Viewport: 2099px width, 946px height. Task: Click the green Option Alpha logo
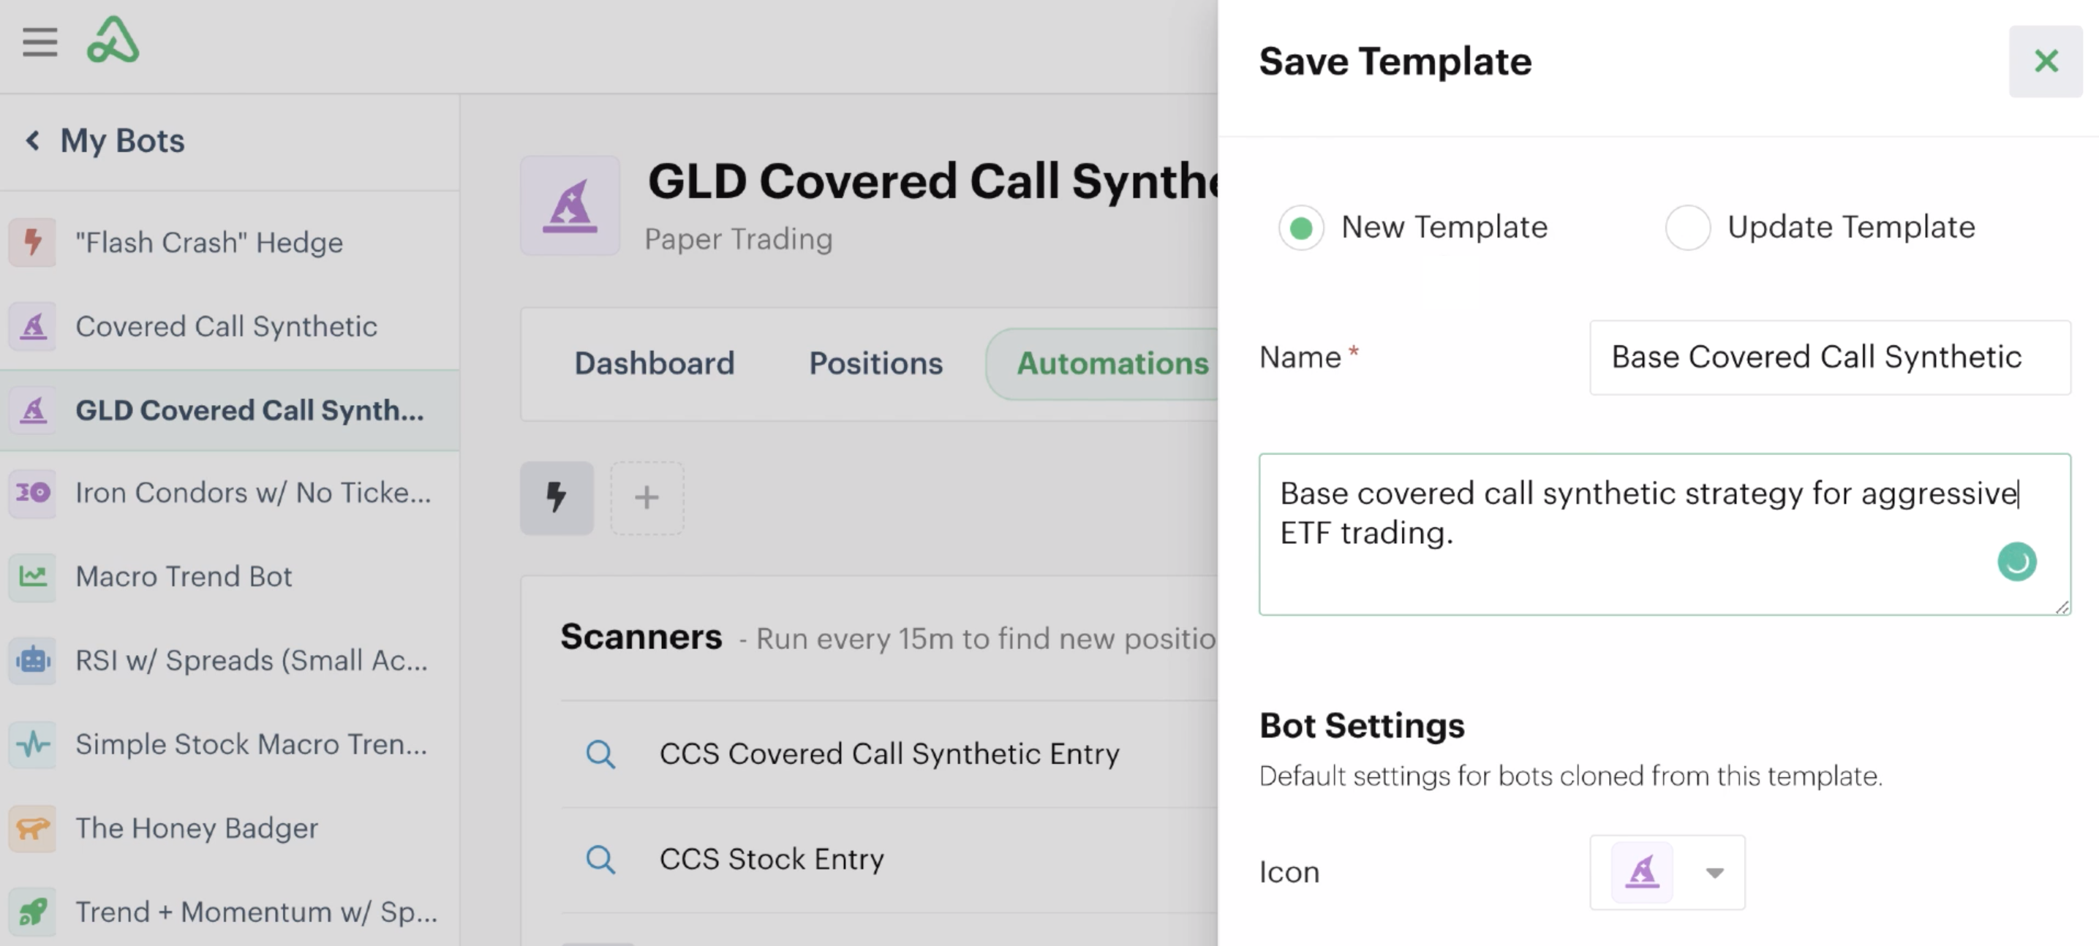coord(113,40)
